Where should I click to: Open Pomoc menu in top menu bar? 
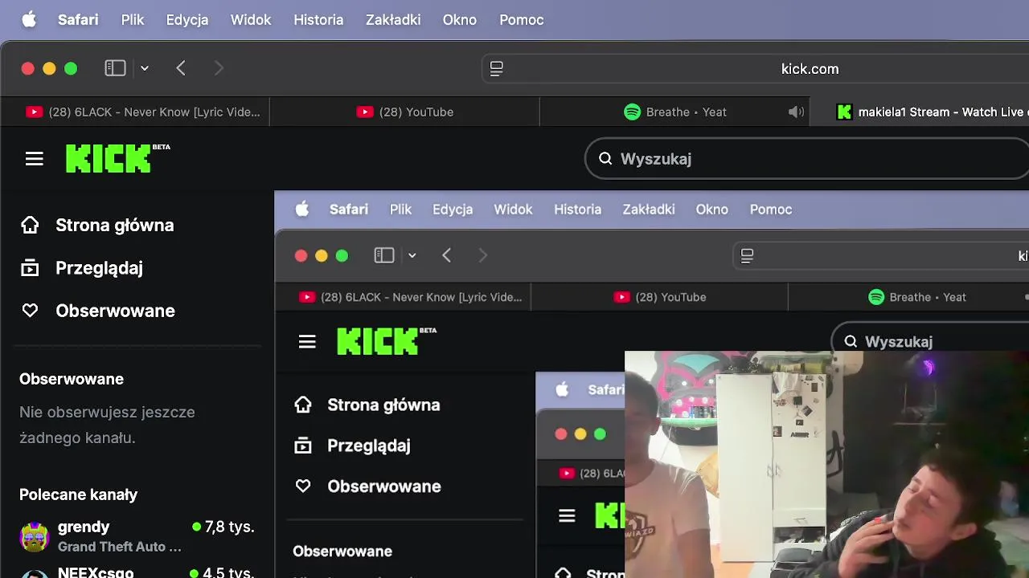coord(522,20)
